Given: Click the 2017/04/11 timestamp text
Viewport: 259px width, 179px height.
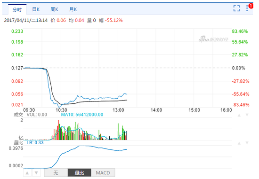Looking at the screenshot, I should 26,21.
